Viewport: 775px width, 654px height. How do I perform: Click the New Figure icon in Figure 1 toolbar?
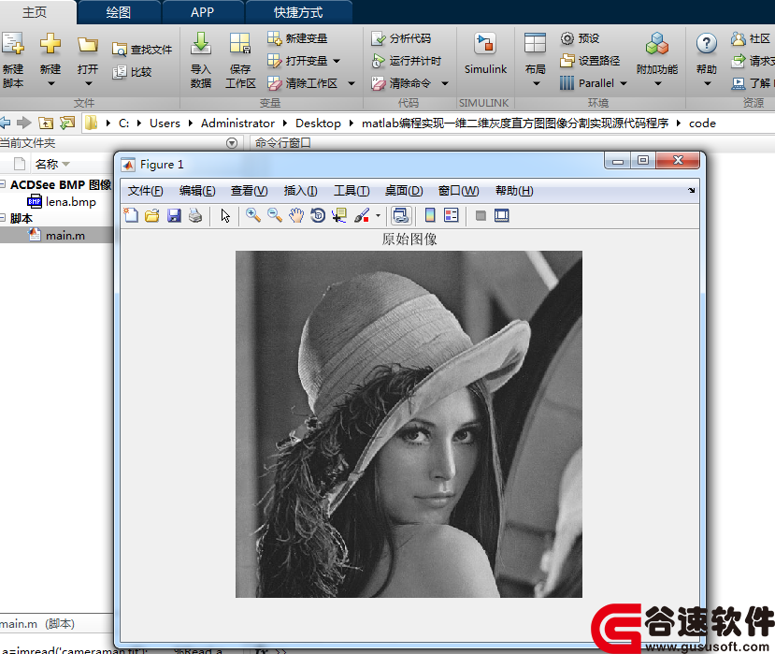tap(131, 215)
